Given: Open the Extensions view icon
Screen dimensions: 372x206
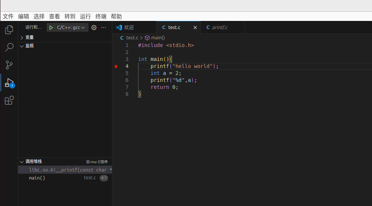Looking at the screenshot, I should click(9, 101).
